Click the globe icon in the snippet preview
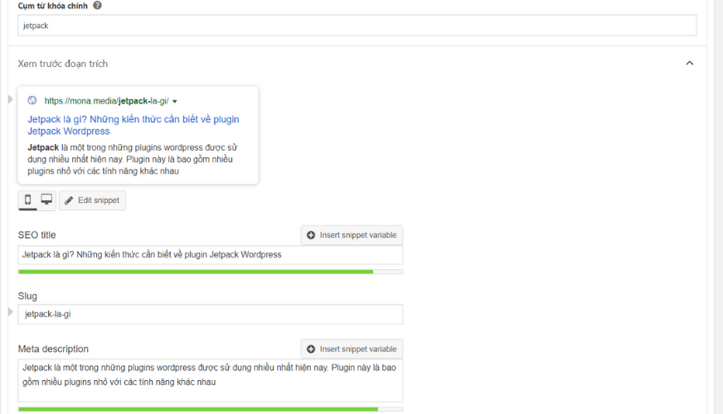The image size is (723, 414). (x=32, y=101)
